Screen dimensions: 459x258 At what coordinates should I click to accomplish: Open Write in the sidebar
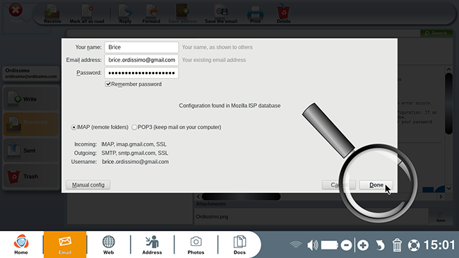31,99
